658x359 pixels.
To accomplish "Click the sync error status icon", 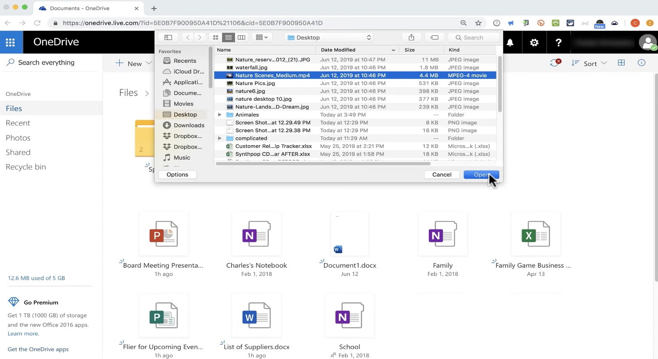I will [x=556, y=63].
